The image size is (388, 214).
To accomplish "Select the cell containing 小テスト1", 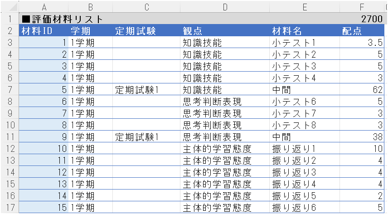I will point(304,43).
